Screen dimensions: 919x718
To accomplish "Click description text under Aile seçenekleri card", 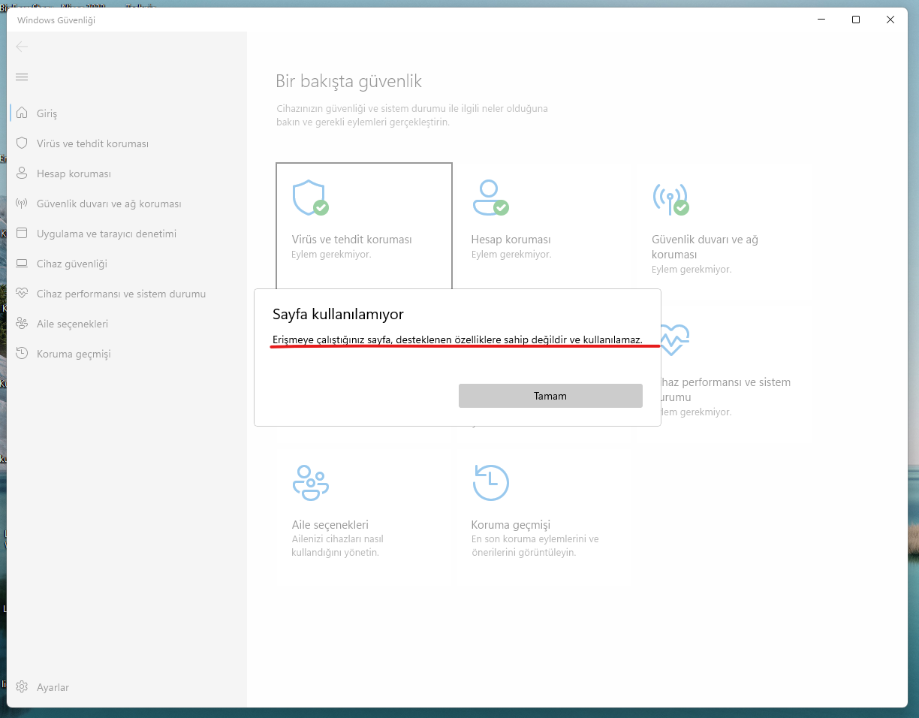I will click(x=337, y=546).
